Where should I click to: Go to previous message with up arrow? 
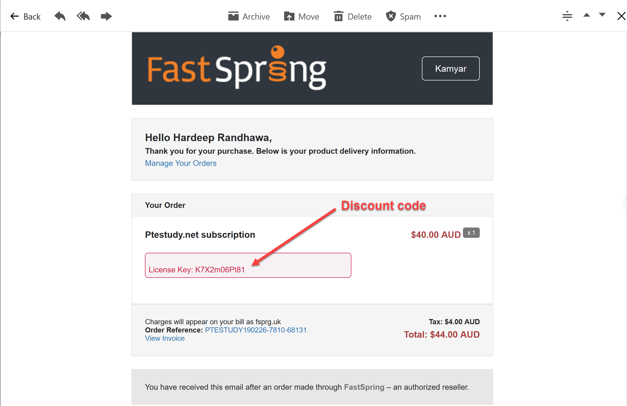(587, 15)
